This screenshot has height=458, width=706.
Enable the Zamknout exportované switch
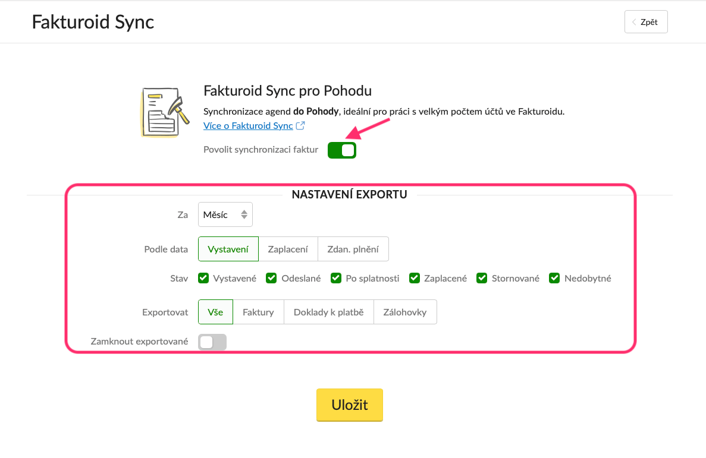212,342
